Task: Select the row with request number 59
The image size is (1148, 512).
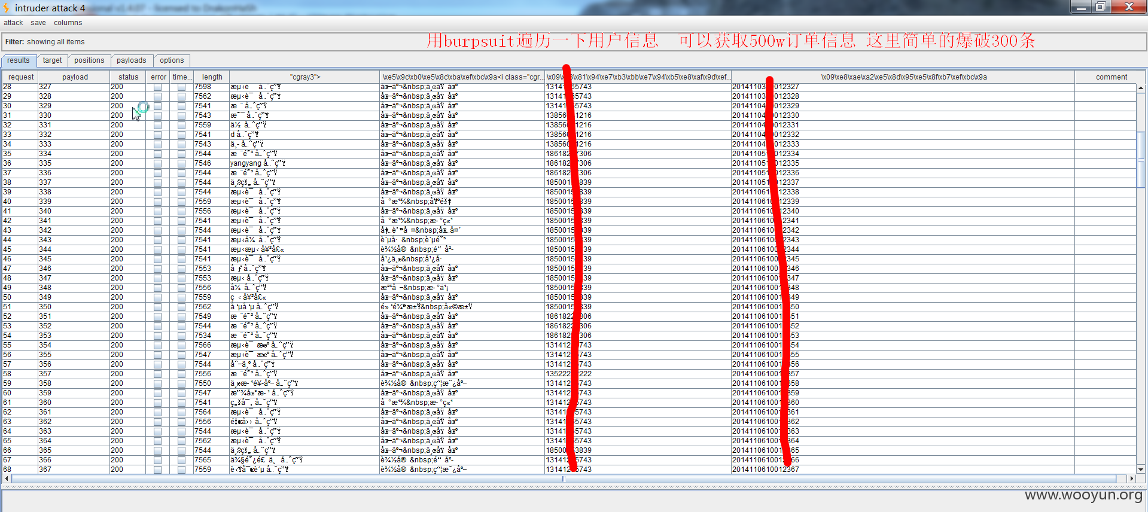Action: tap(568, 383)
